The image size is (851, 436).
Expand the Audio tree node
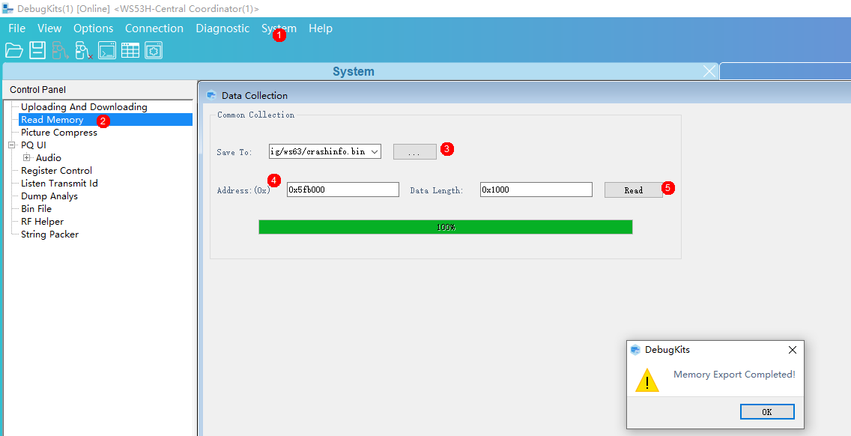click(x=27, y=158)
